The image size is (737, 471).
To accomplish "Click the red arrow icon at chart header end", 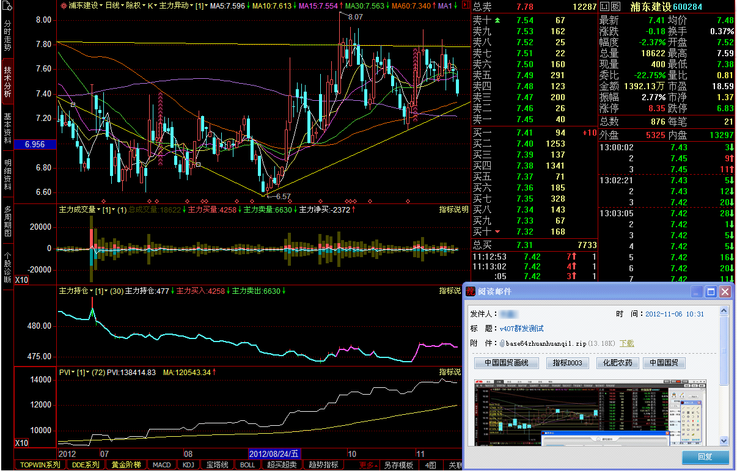I will tap(467, 5).
